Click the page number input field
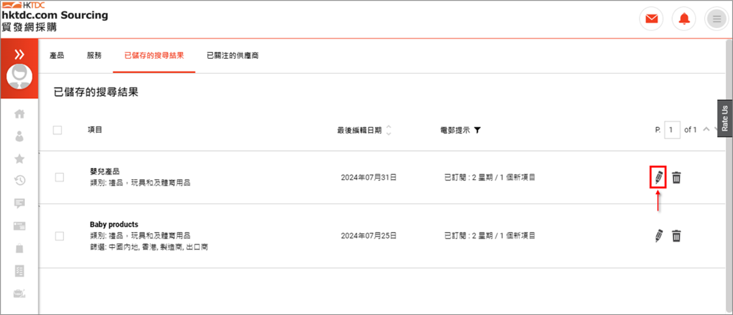Image resolution: width=733 pixels, height=315 pixels. [672, 130]
